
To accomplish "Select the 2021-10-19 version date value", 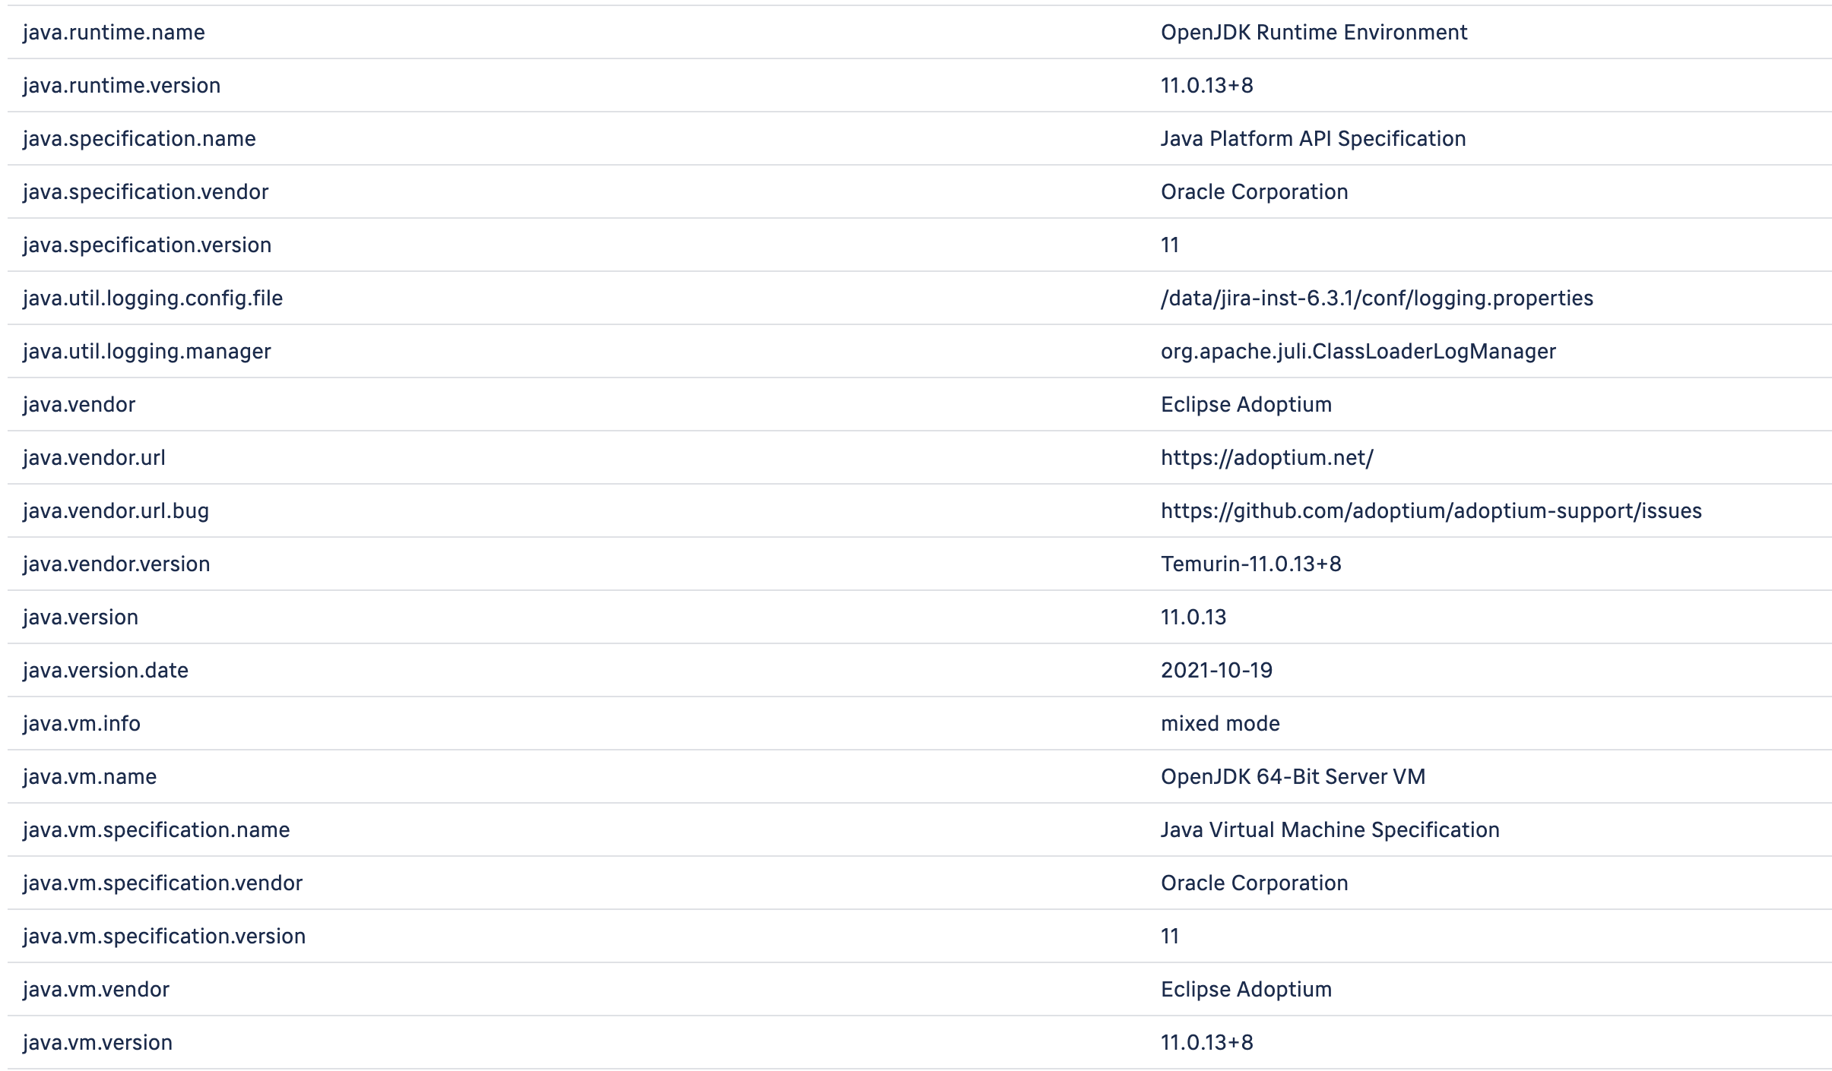I will (1216, 671).
